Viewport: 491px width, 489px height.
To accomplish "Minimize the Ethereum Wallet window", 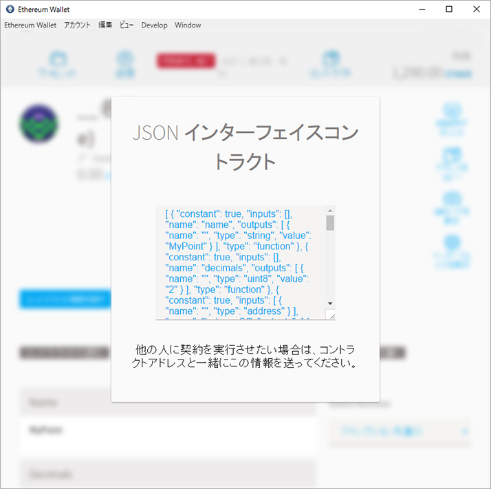I will [x=422, y=10].
